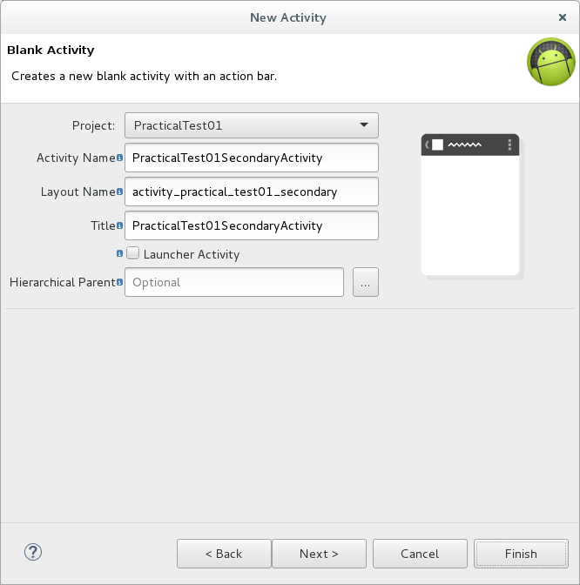Click the Activity Name info icon
580x585 pixels.
pos(119,158)
